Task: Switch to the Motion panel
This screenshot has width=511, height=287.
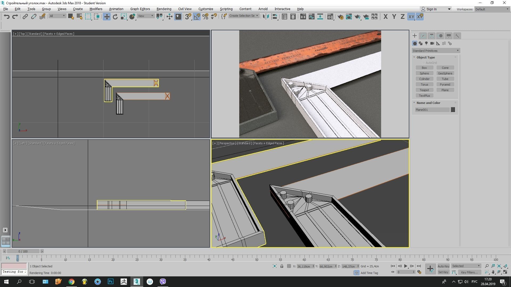Action: [440, 36]
